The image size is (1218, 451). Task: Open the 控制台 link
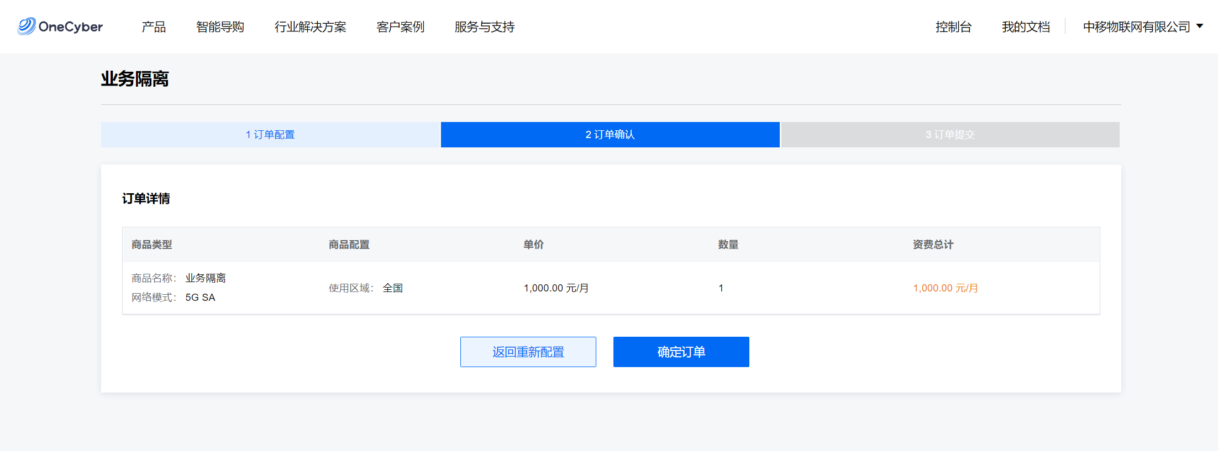[953, 27]
